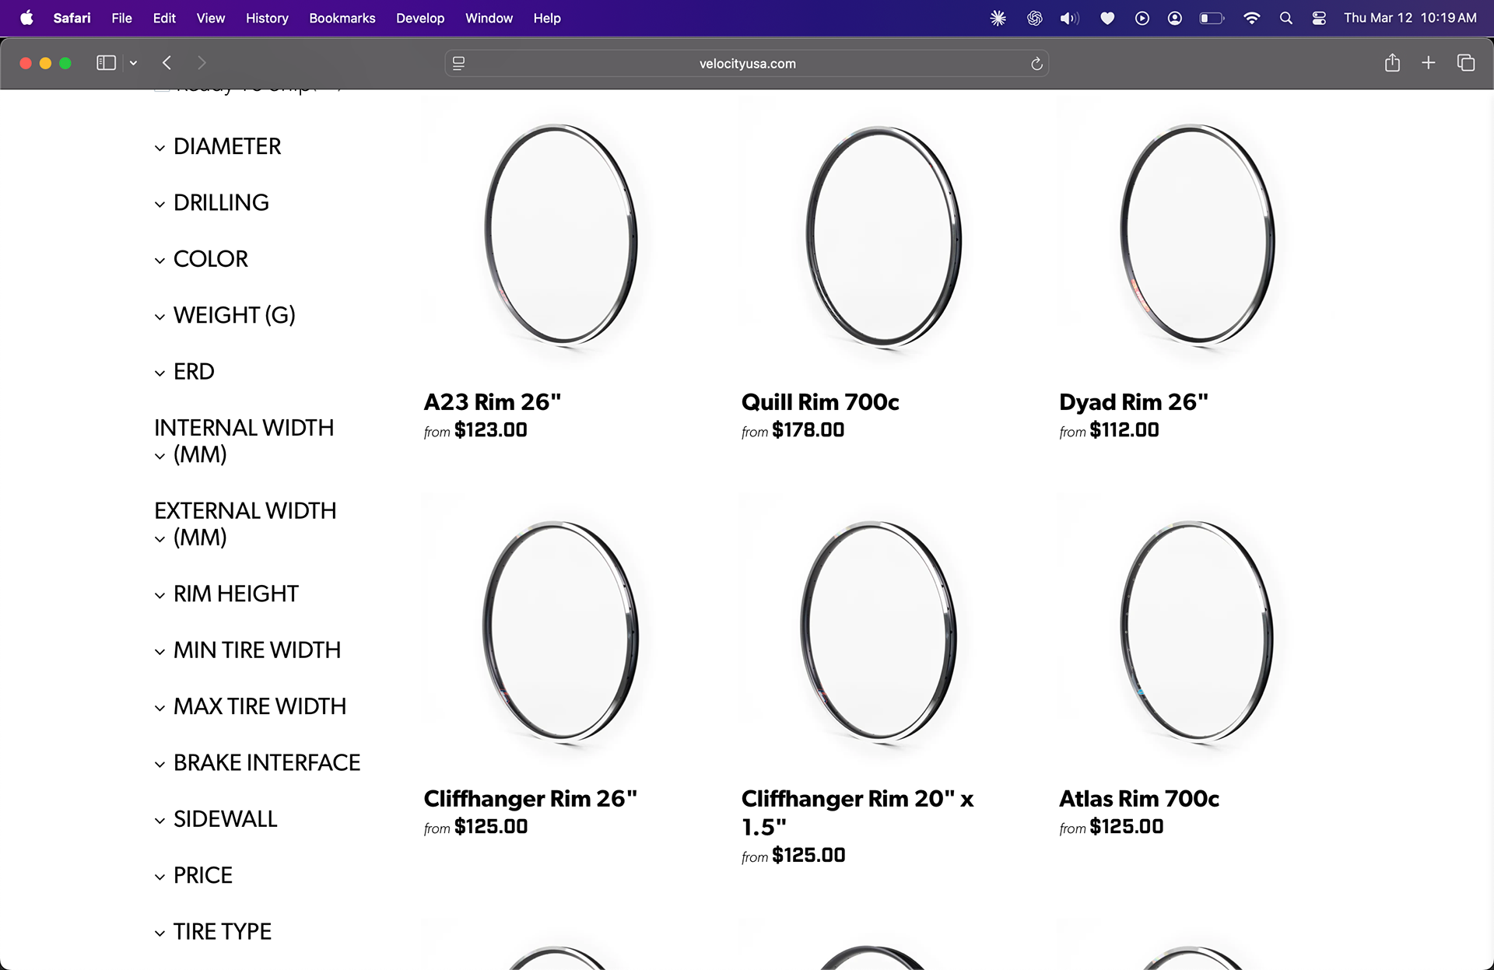Expand the DIAMETER filter

[x=226, y=146]
